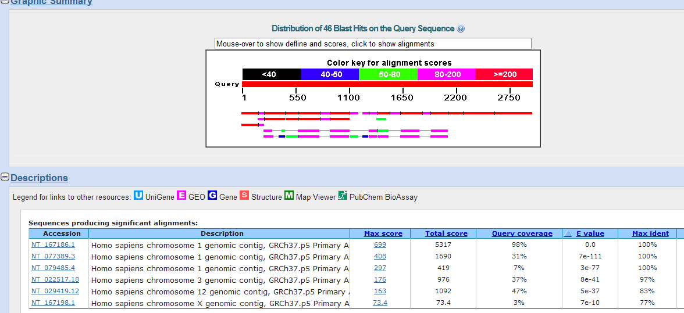Image resolution: width=684 pixels, height=313 pixels.
Task: Click the mouse-over defline text box
Action: pos(373,44)
